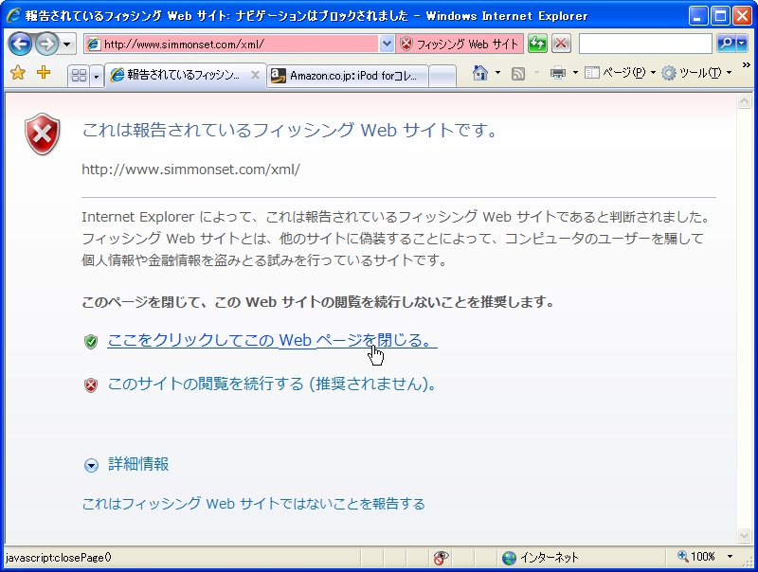Switch to the Amazon.co.jp iPod tab
Image resolution: width=758 pixels, height=572 pixels.
point(347,76)
